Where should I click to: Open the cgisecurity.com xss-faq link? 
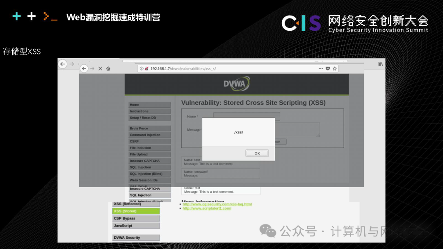217,204
